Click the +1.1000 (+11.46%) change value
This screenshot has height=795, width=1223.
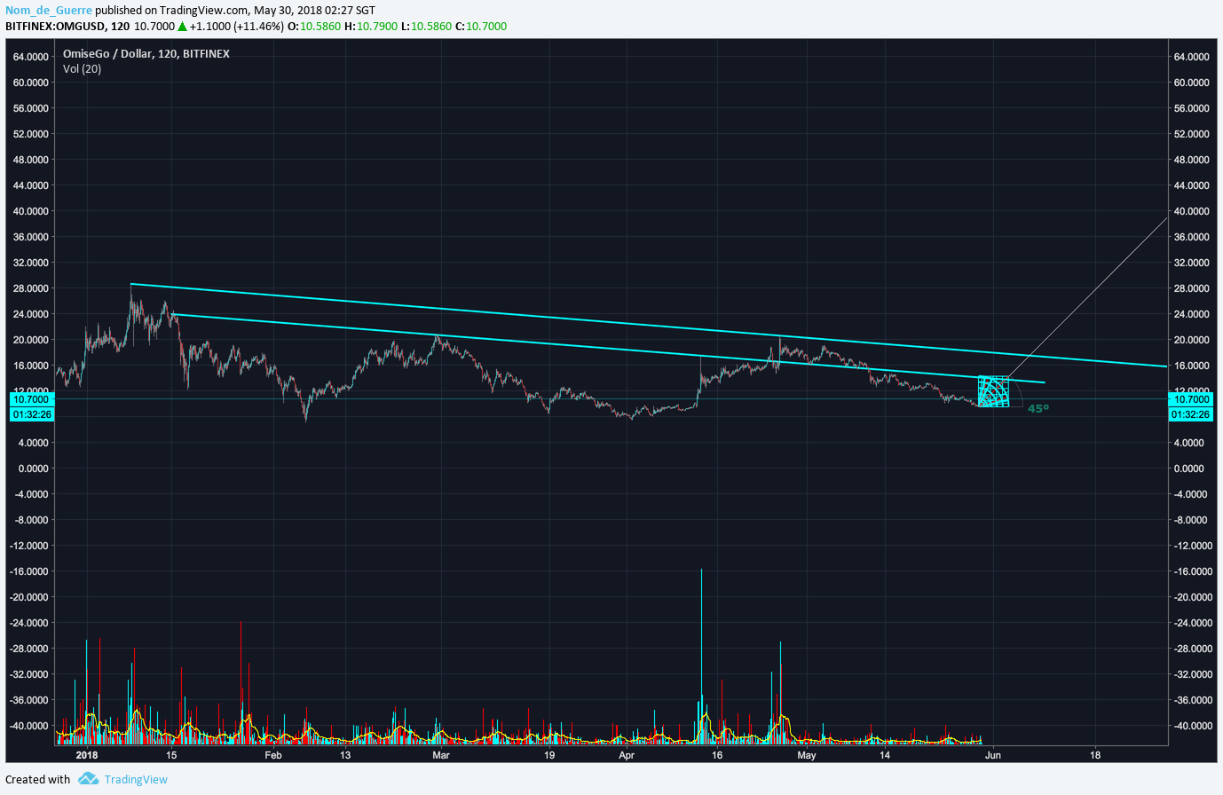click(237, 27)
